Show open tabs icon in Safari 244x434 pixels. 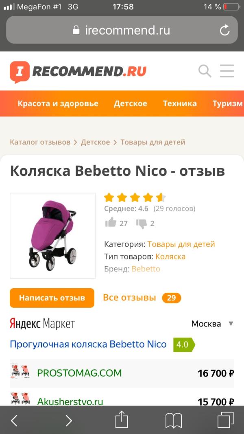[x=225, y=421]
